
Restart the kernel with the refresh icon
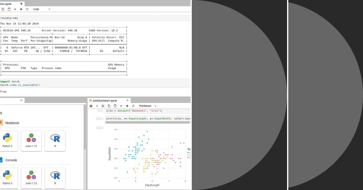click(x=27, y=9)
